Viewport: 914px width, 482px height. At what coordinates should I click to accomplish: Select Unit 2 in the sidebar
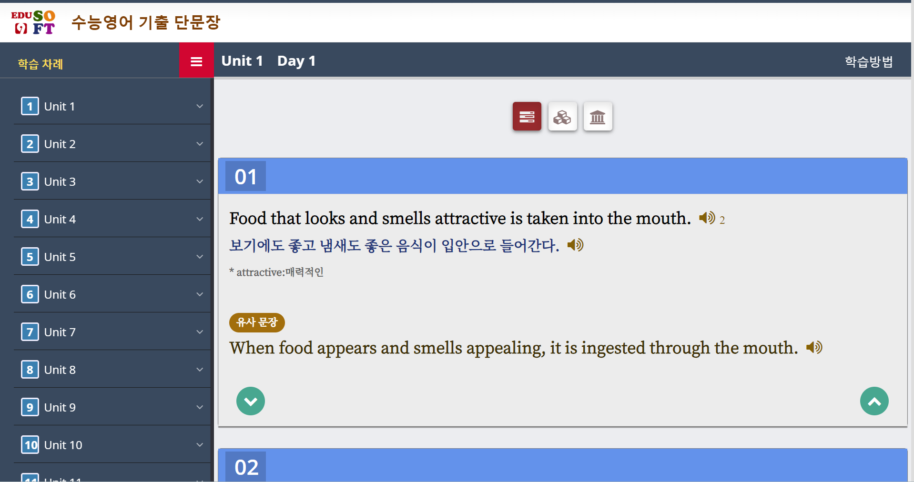click(x=112, y=144)
